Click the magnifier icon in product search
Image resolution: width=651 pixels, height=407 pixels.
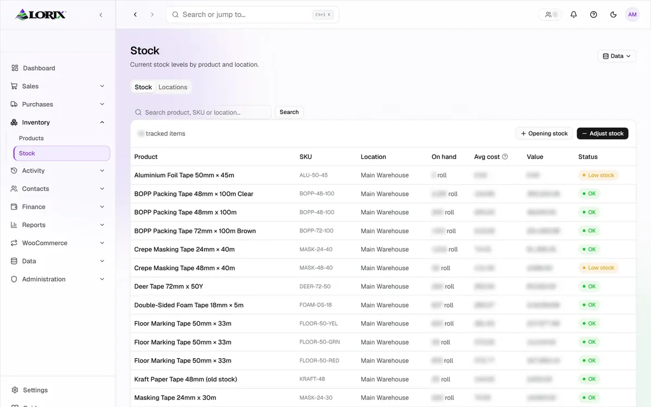click(x=138, y=112)
